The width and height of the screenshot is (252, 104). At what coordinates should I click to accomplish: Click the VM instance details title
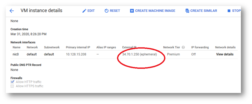[x=41, y=11]
